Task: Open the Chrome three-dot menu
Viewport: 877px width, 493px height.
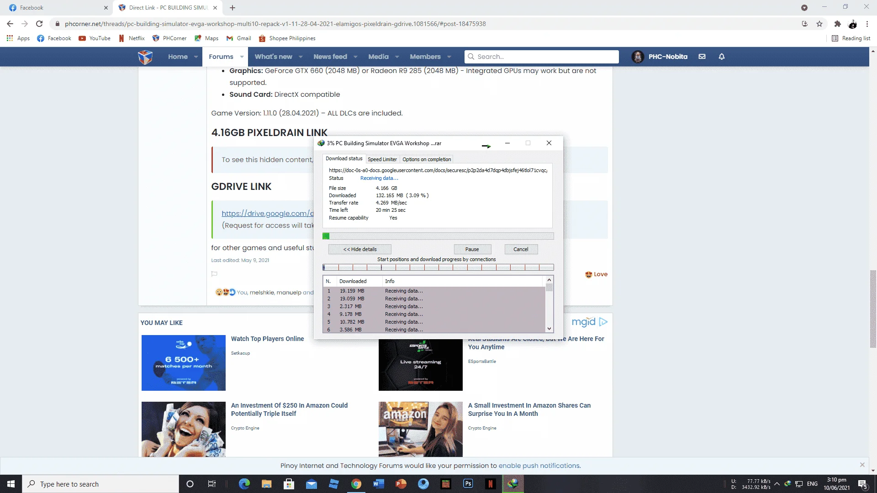Action: pos(867,24)
